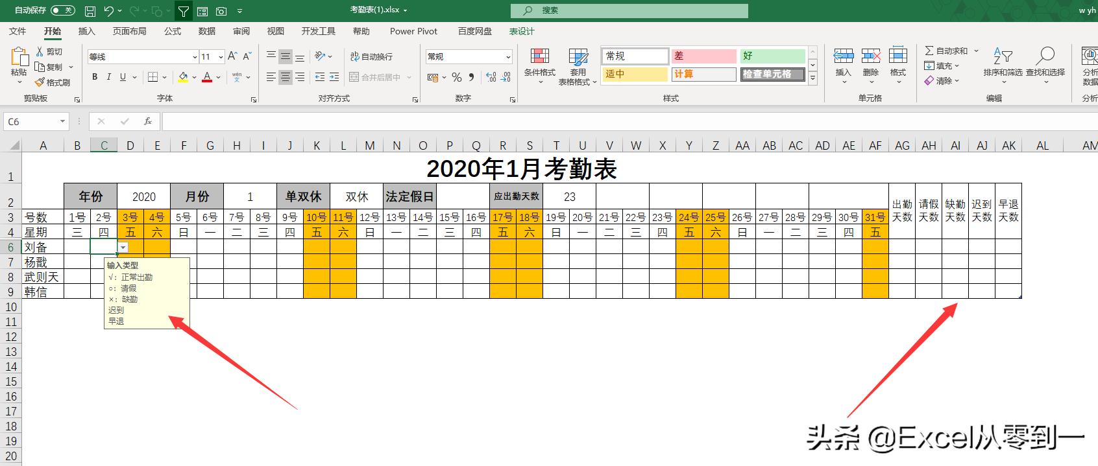
Task: Open the font name dropdown (等线)
Action: coord(195,57)
